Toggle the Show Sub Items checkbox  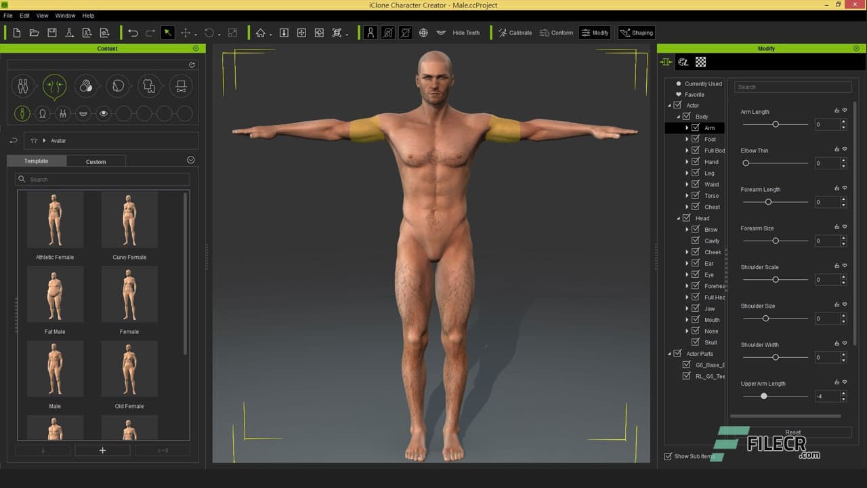(x=668, y=456)
